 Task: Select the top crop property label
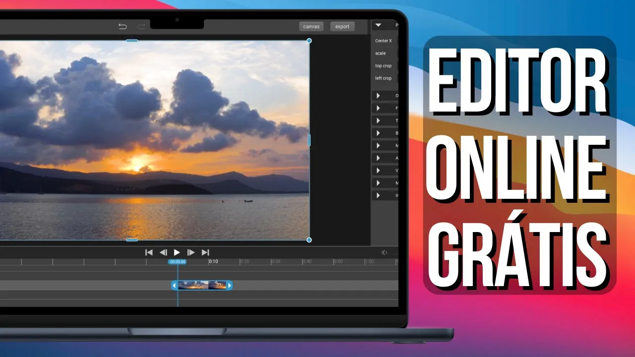(x=383, y=65)
